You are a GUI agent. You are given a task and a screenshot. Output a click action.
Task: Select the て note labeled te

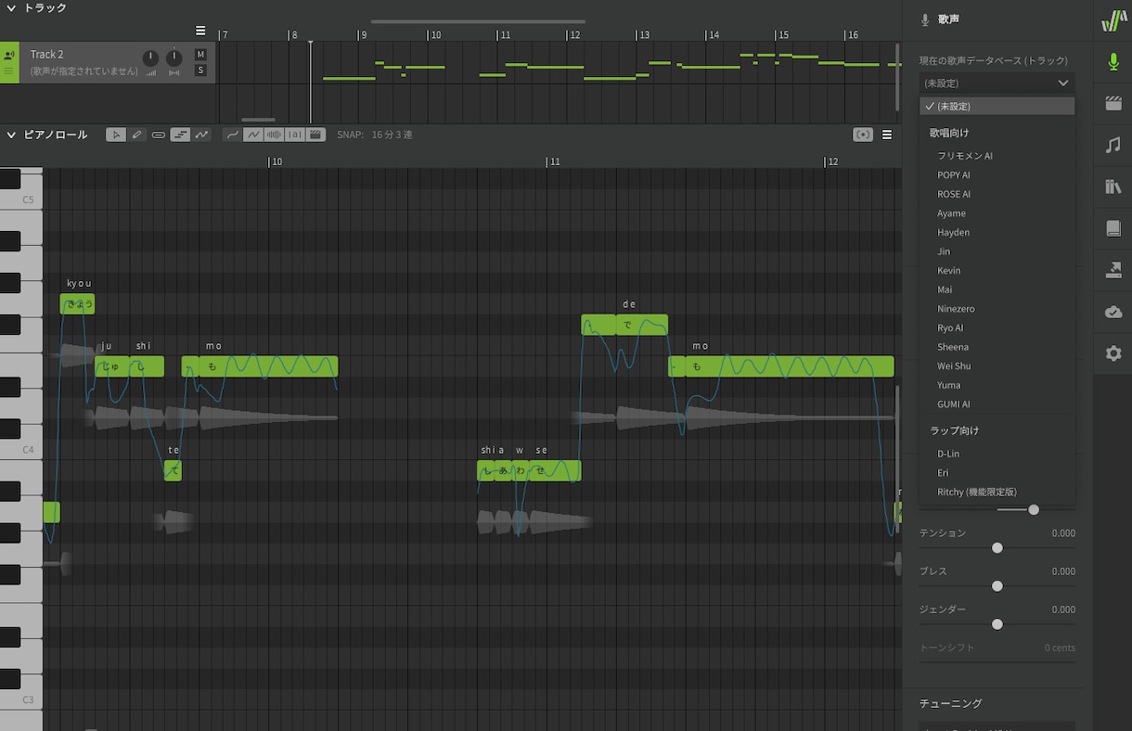point(173,470)
